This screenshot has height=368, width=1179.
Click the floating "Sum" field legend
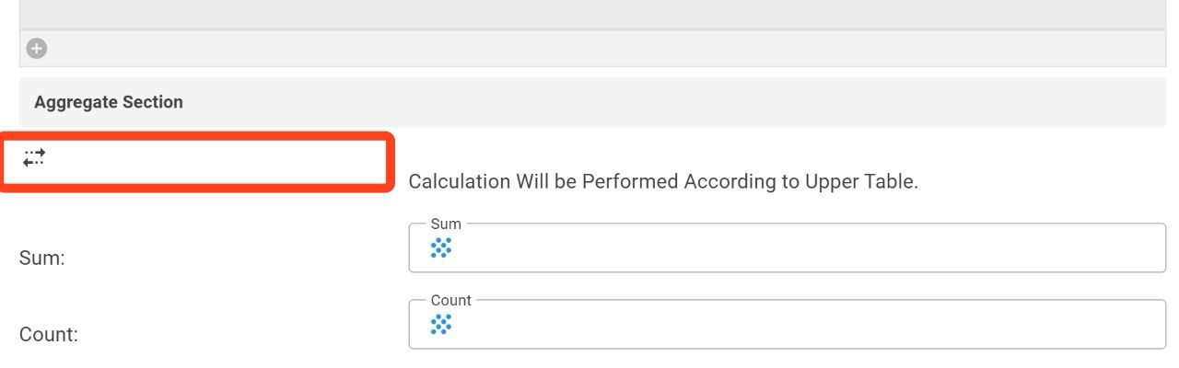pyautogui.click(x=446, y=224)
